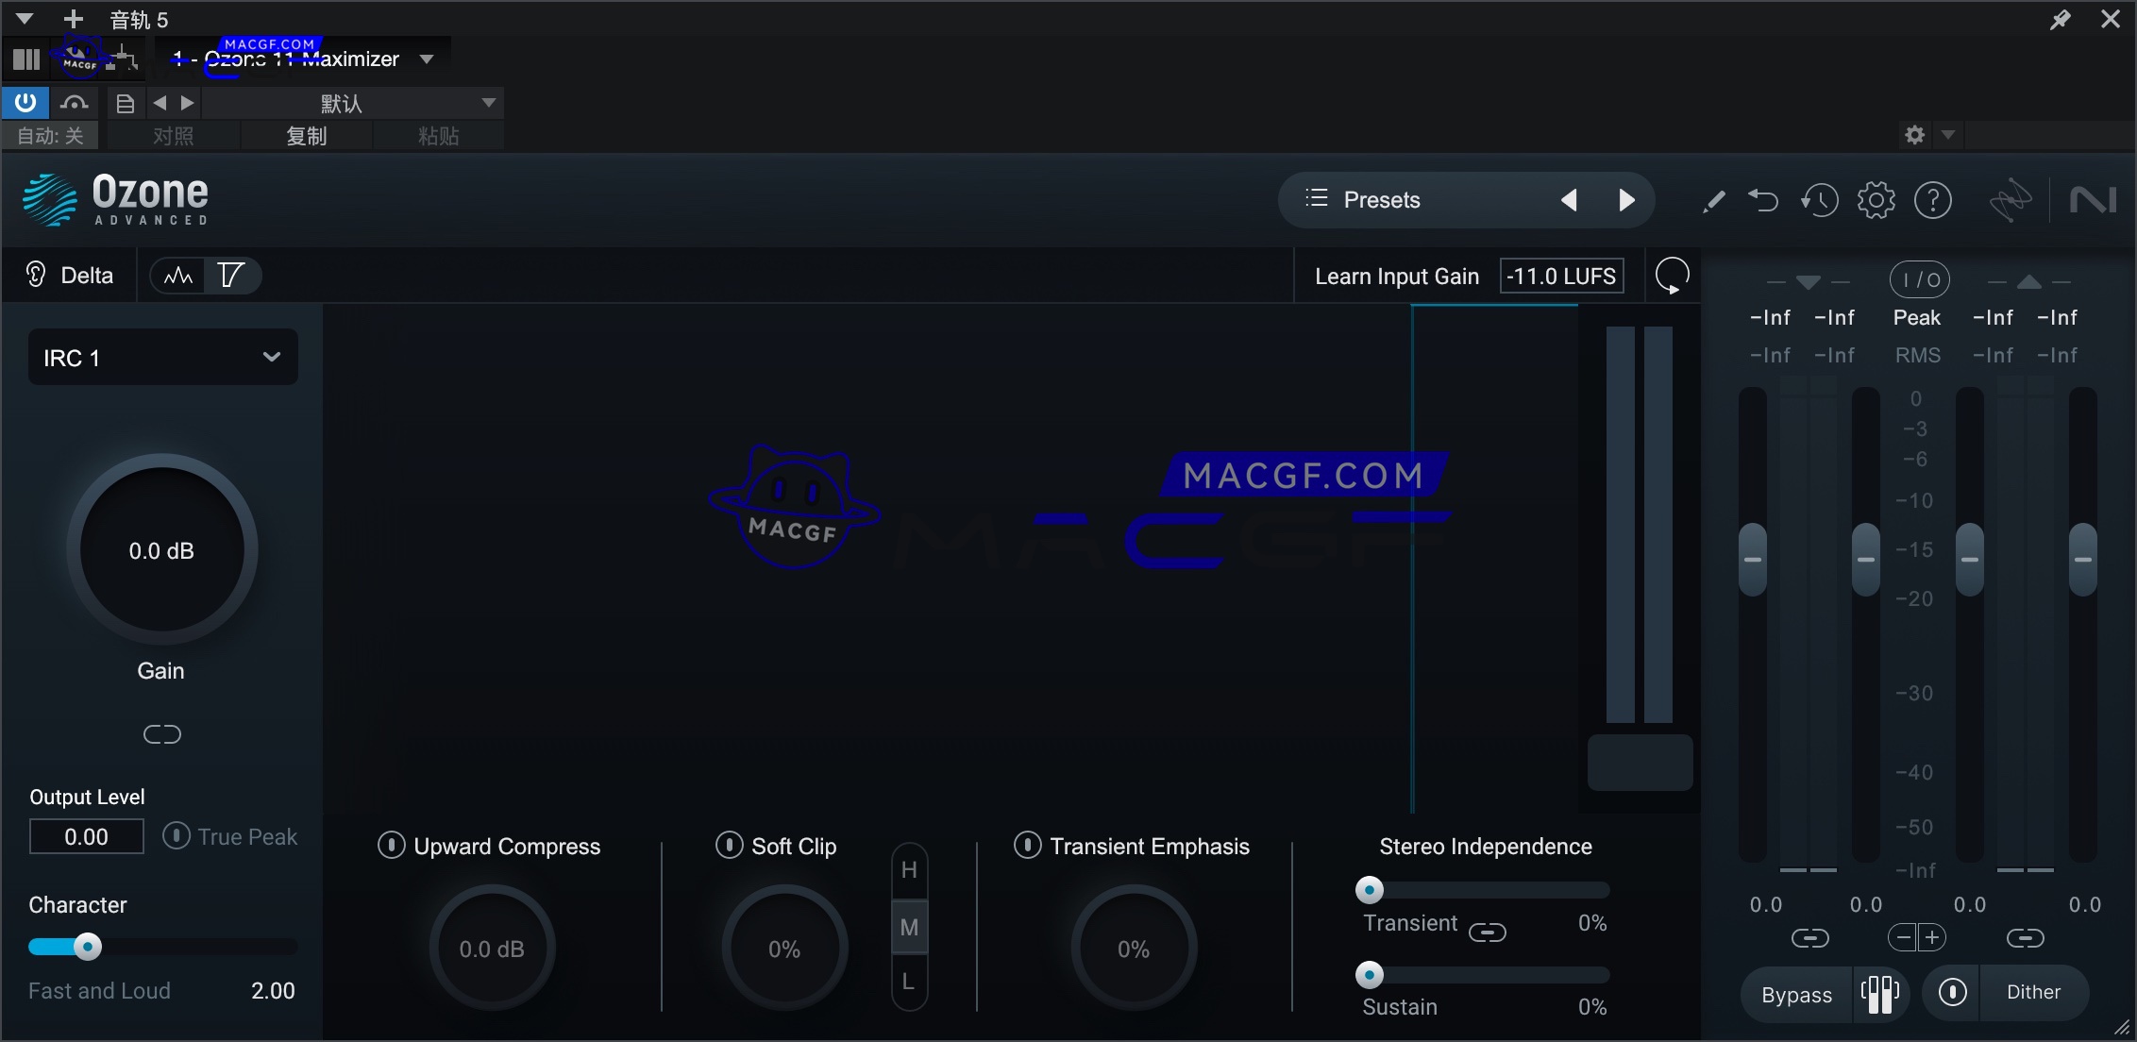This screenshot has width=2137, height=1042.
Task: Open Ozone settings via gear icon
Action: click(1876, 200)
